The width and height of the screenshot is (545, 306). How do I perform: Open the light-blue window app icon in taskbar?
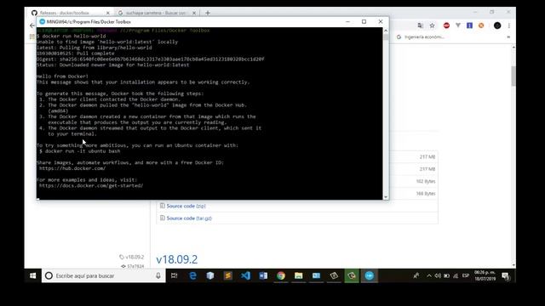316,275
